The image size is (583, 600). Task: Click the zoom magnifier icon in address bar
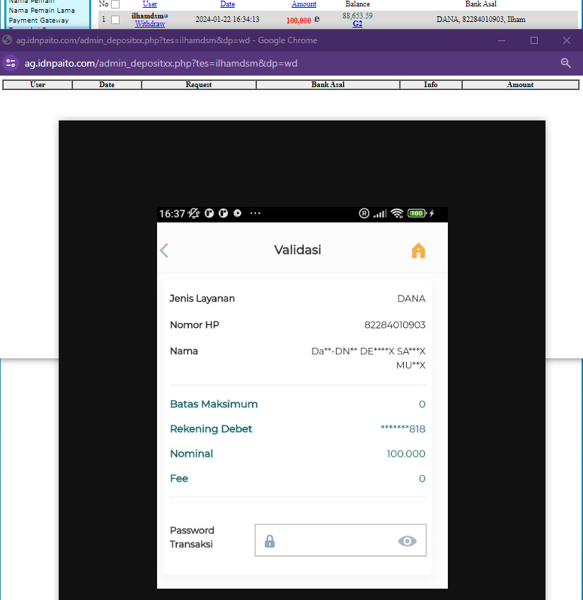[566, 63]
